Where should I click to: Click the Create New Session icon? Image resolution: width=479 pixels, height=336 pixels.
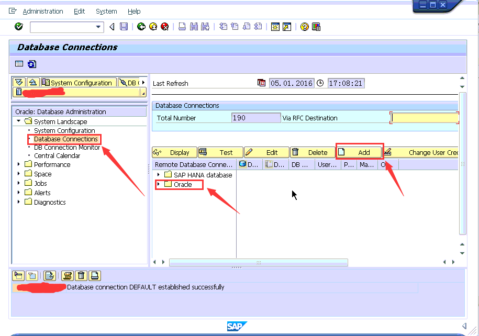[x=275, y=27]
